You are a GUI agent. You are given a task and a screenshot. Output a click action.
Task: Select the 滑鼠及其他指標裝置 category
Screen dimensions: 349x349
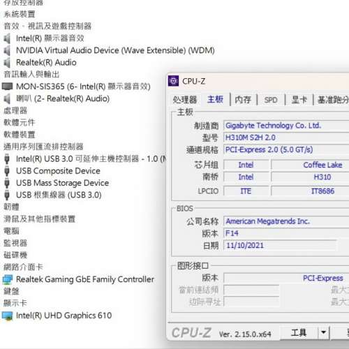pos(39,219)
